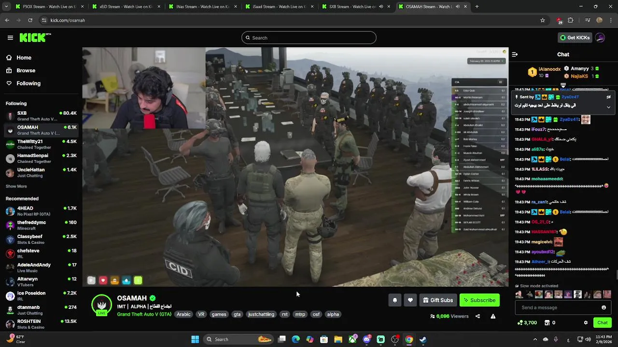Select the Arabic tag

(183, 314)
